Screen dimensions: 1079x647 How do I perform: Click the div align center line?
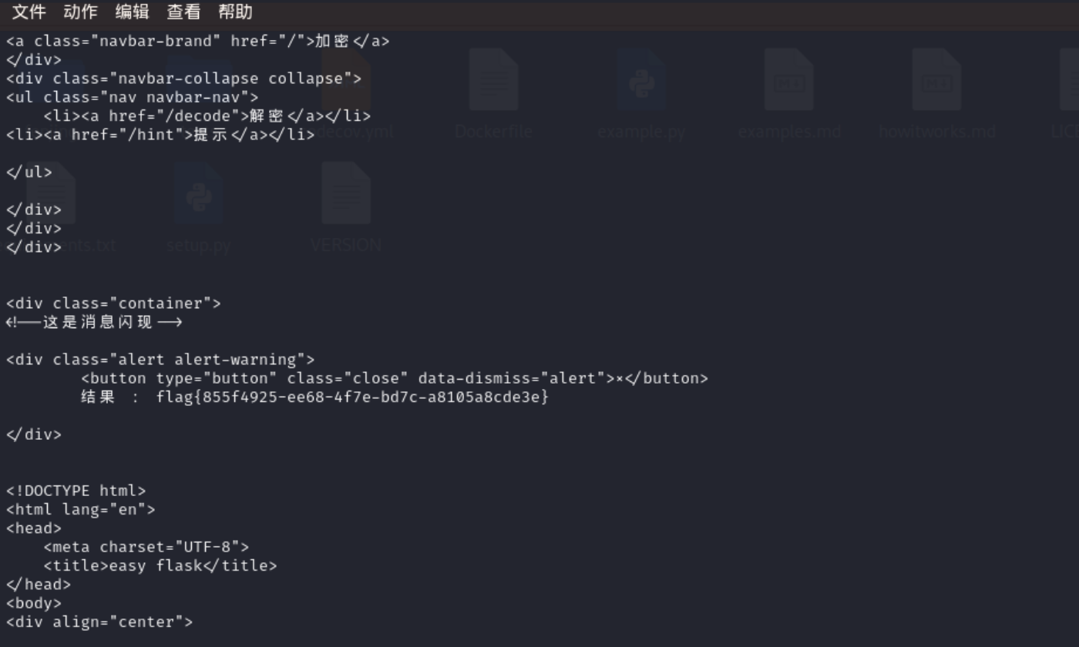tap(99, 622)
